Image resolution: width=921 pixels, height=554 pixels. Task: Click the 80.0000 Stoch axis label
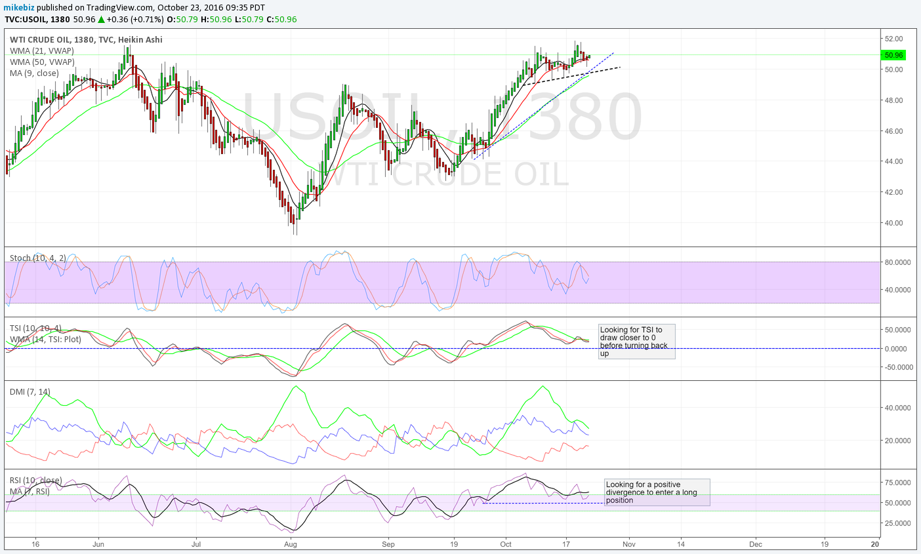[897, 262]
